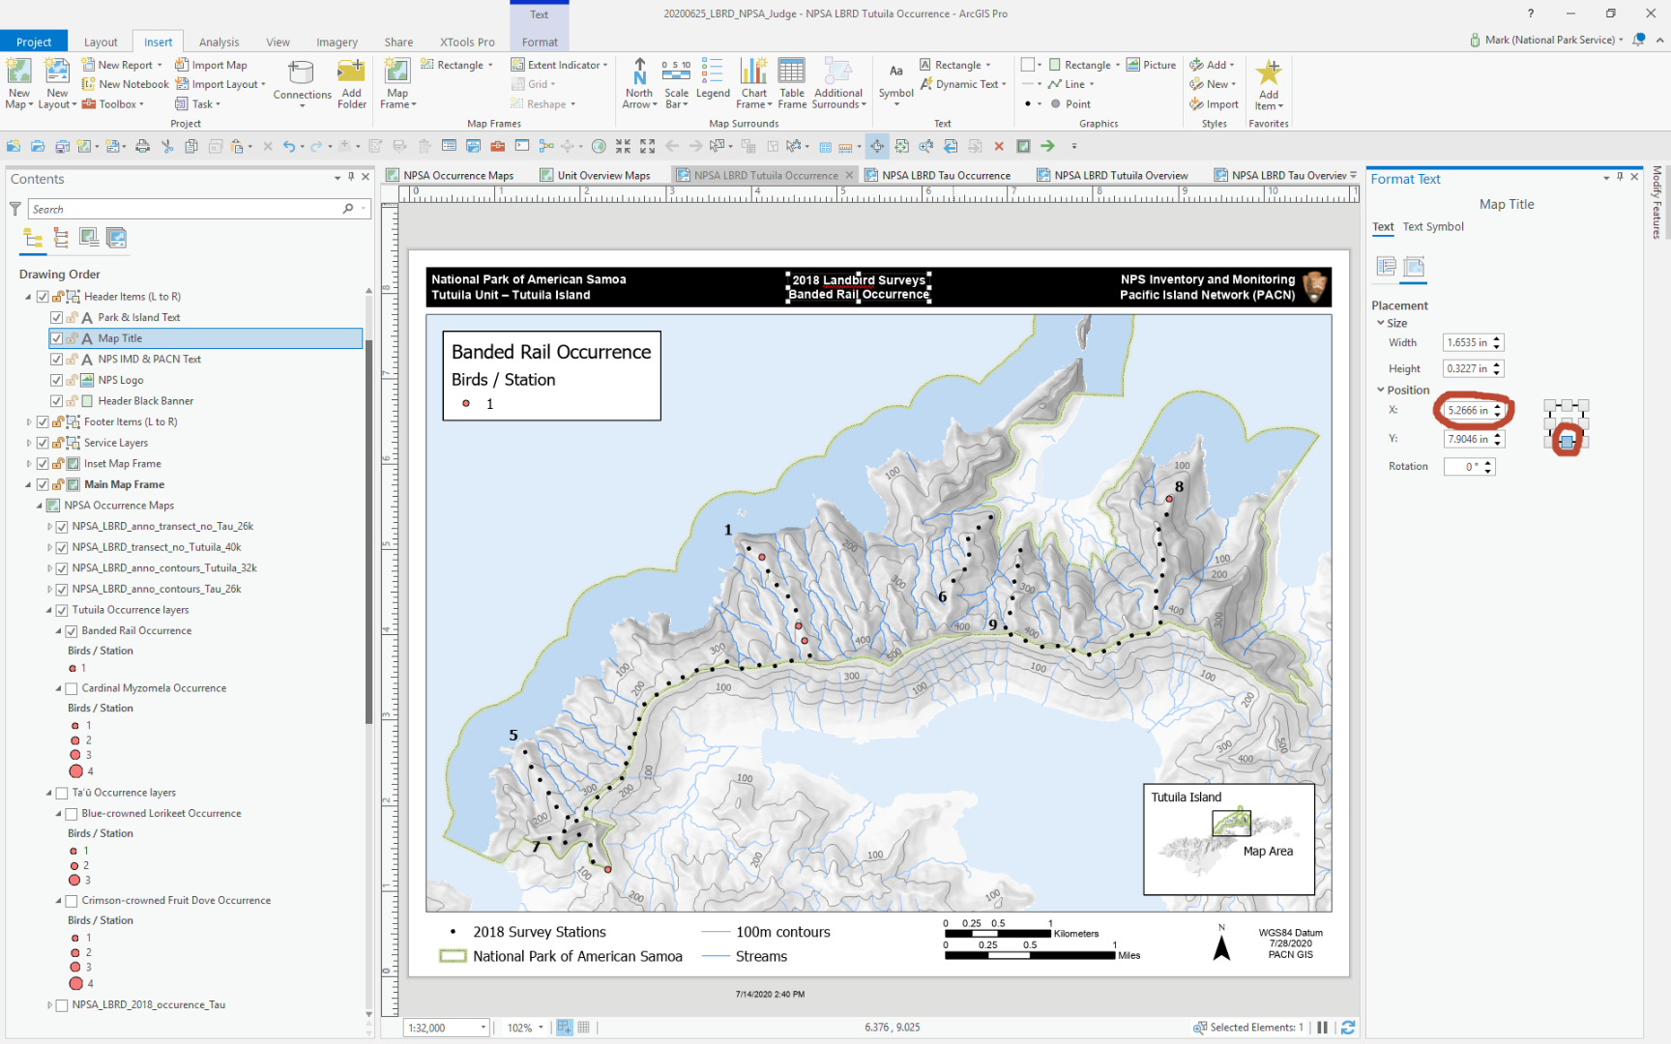Expand the Service Layers group
1671x1044 pixels.
point(28,443)
